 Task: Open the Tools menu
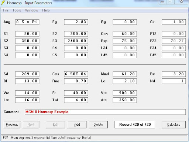point(17,10)
